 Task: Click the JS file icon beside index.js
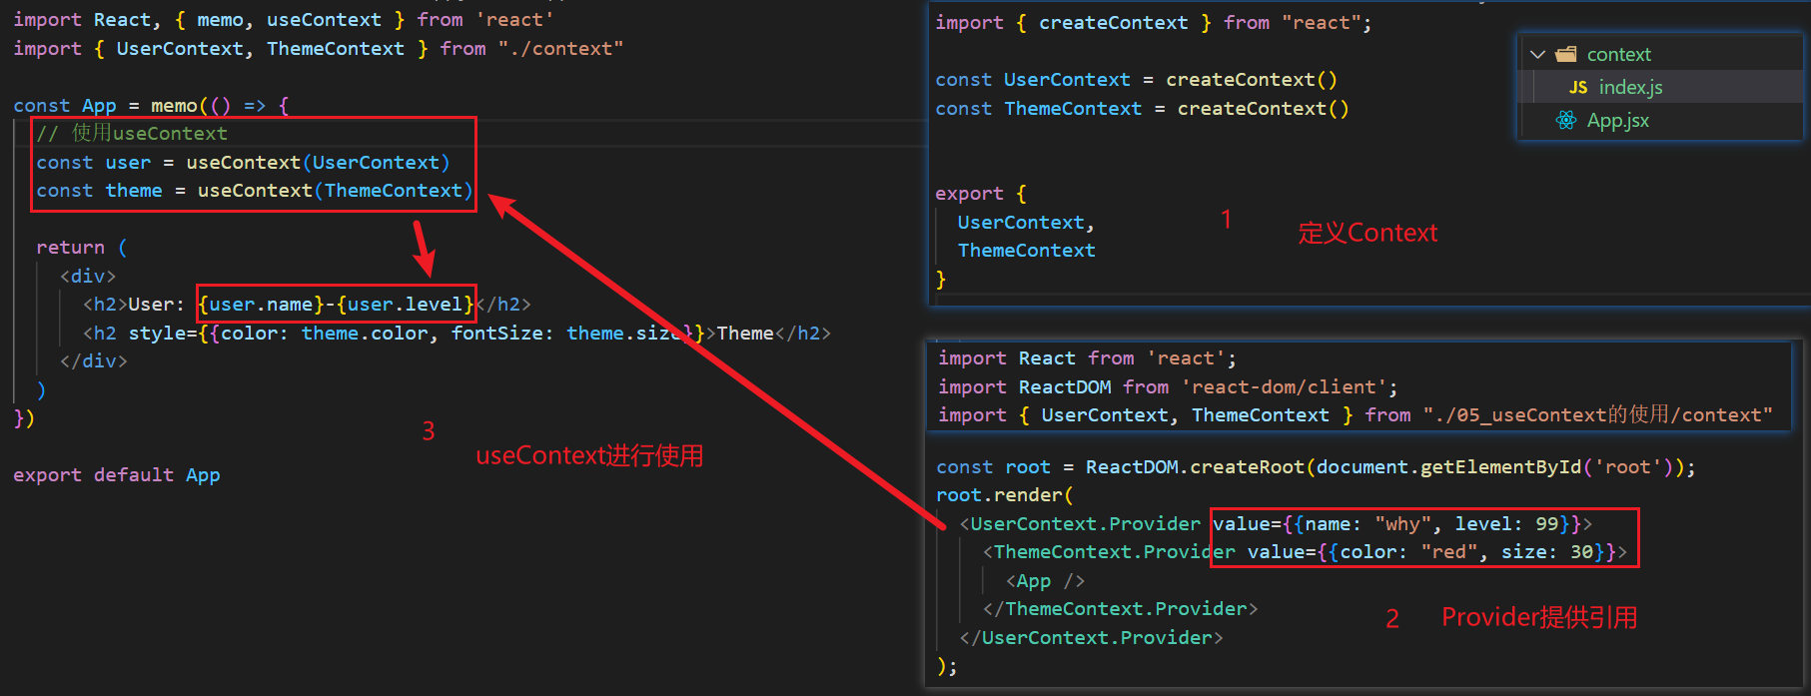point(1578,87)
